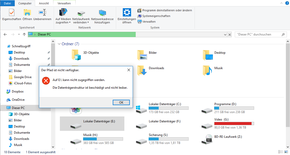
Task: Click Einstellungen öffnen gear icon
Action: [127, 12]
